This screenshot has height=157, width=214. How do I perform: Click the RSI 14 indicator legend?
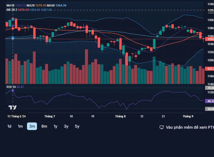click(11, 87)
